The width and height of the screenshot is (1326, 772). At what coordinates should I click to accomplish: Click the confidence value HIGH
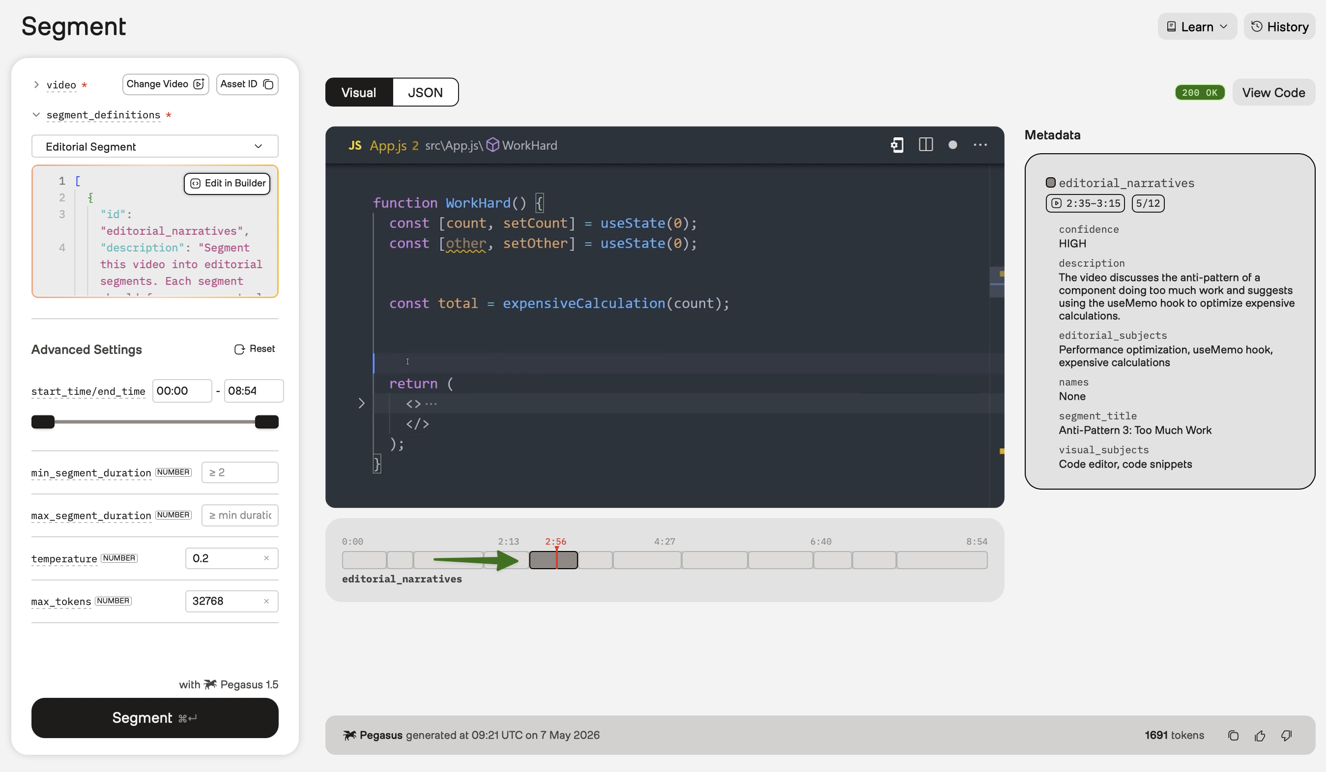pos(1072,244)
